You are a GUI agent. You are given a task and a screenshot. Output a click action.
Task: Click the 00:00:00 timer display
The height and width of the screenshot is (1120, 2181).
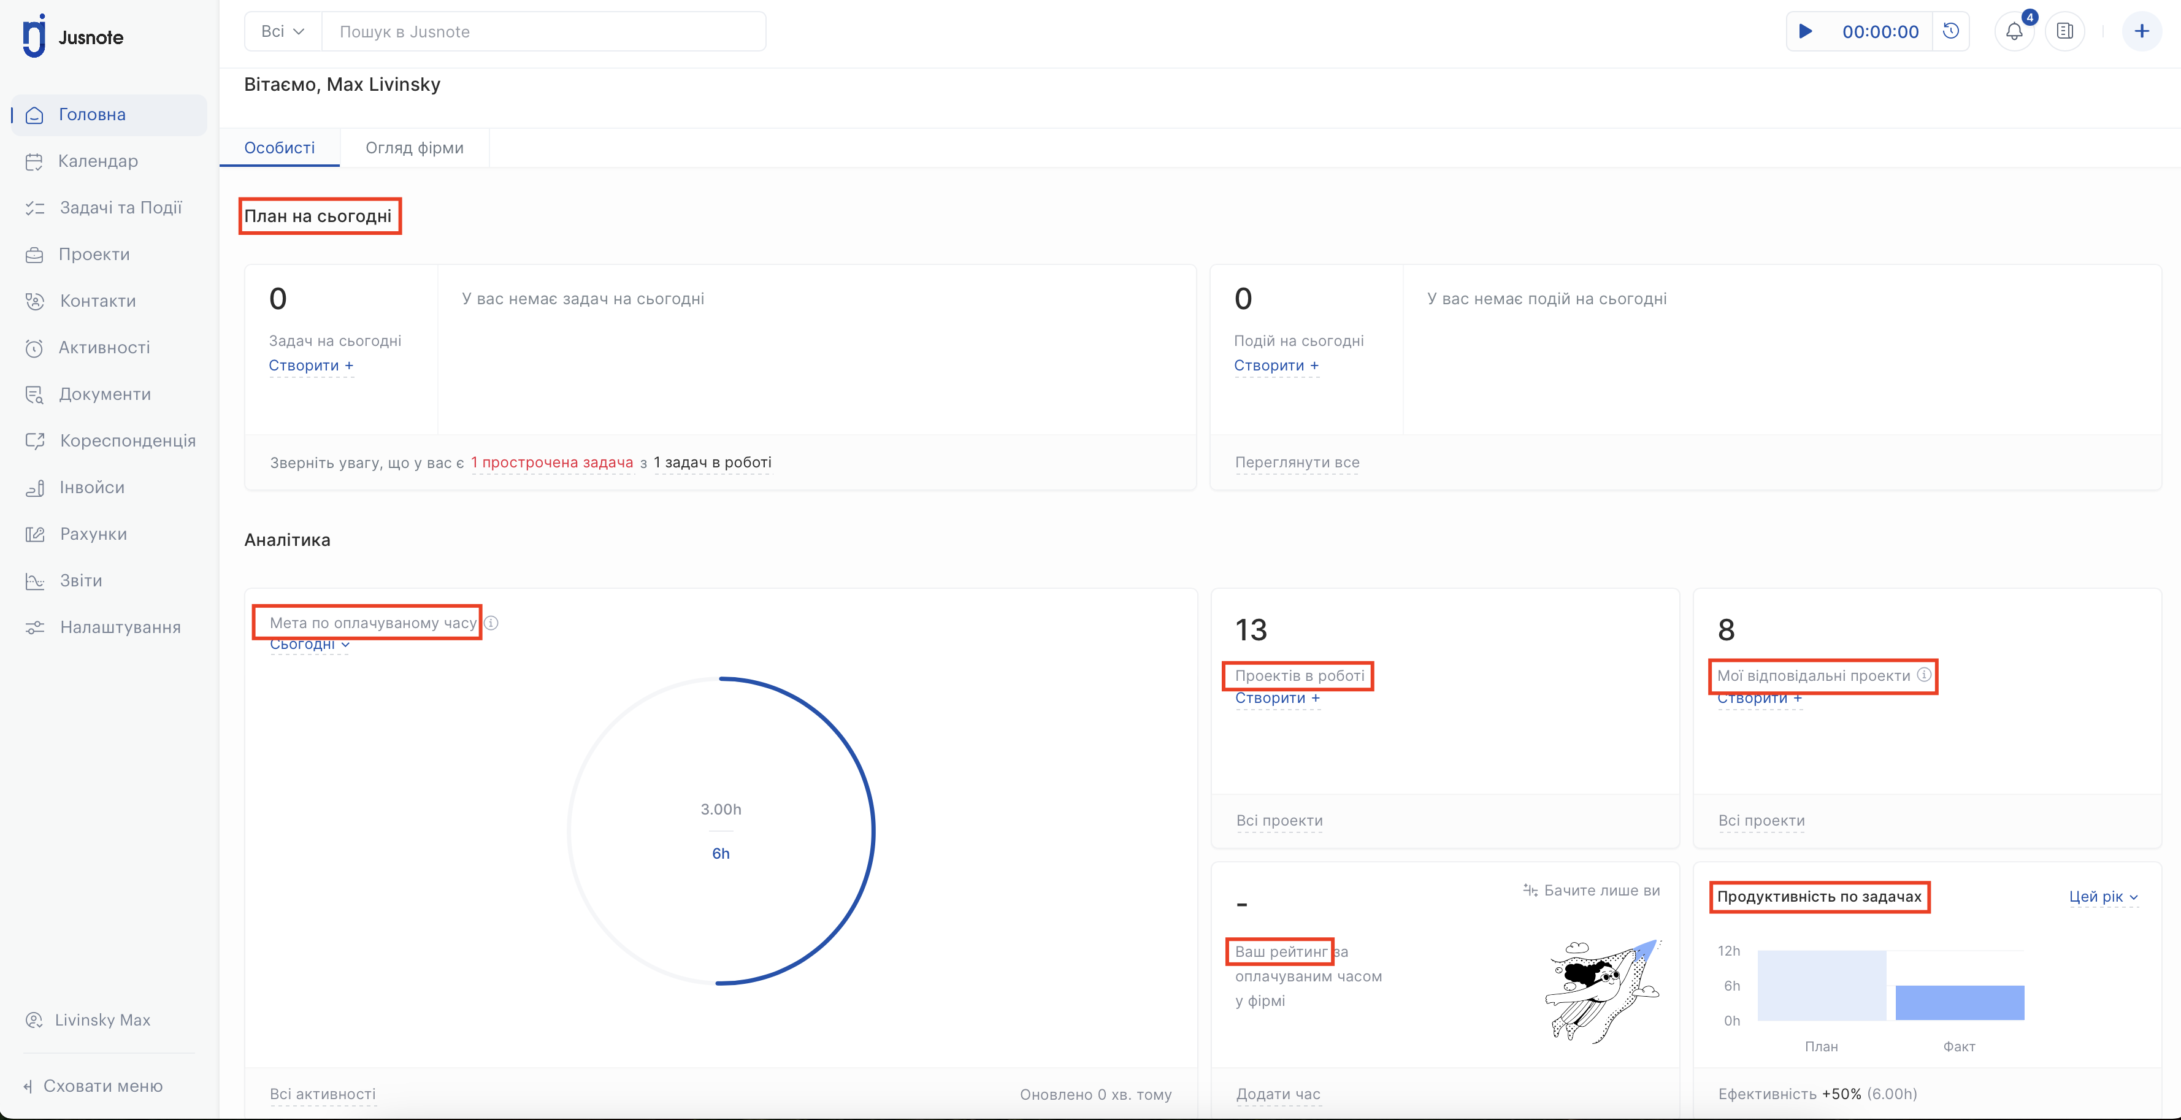click(1880, 31)
